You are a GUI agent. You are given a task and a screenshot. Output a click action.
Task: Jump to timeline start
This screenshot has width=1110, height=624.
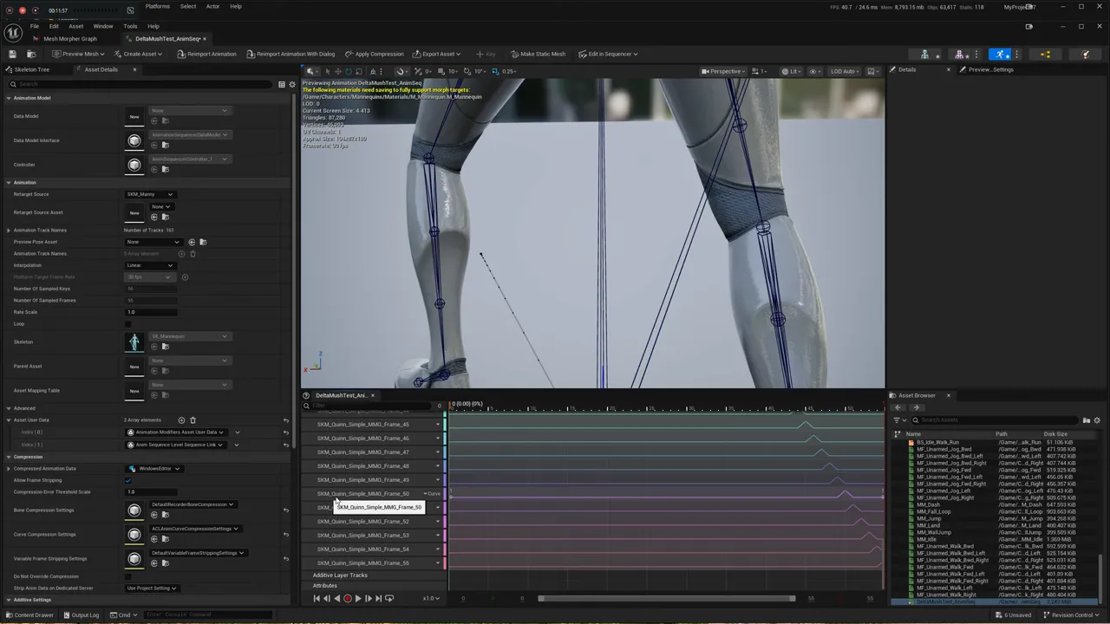click(317, 598)
